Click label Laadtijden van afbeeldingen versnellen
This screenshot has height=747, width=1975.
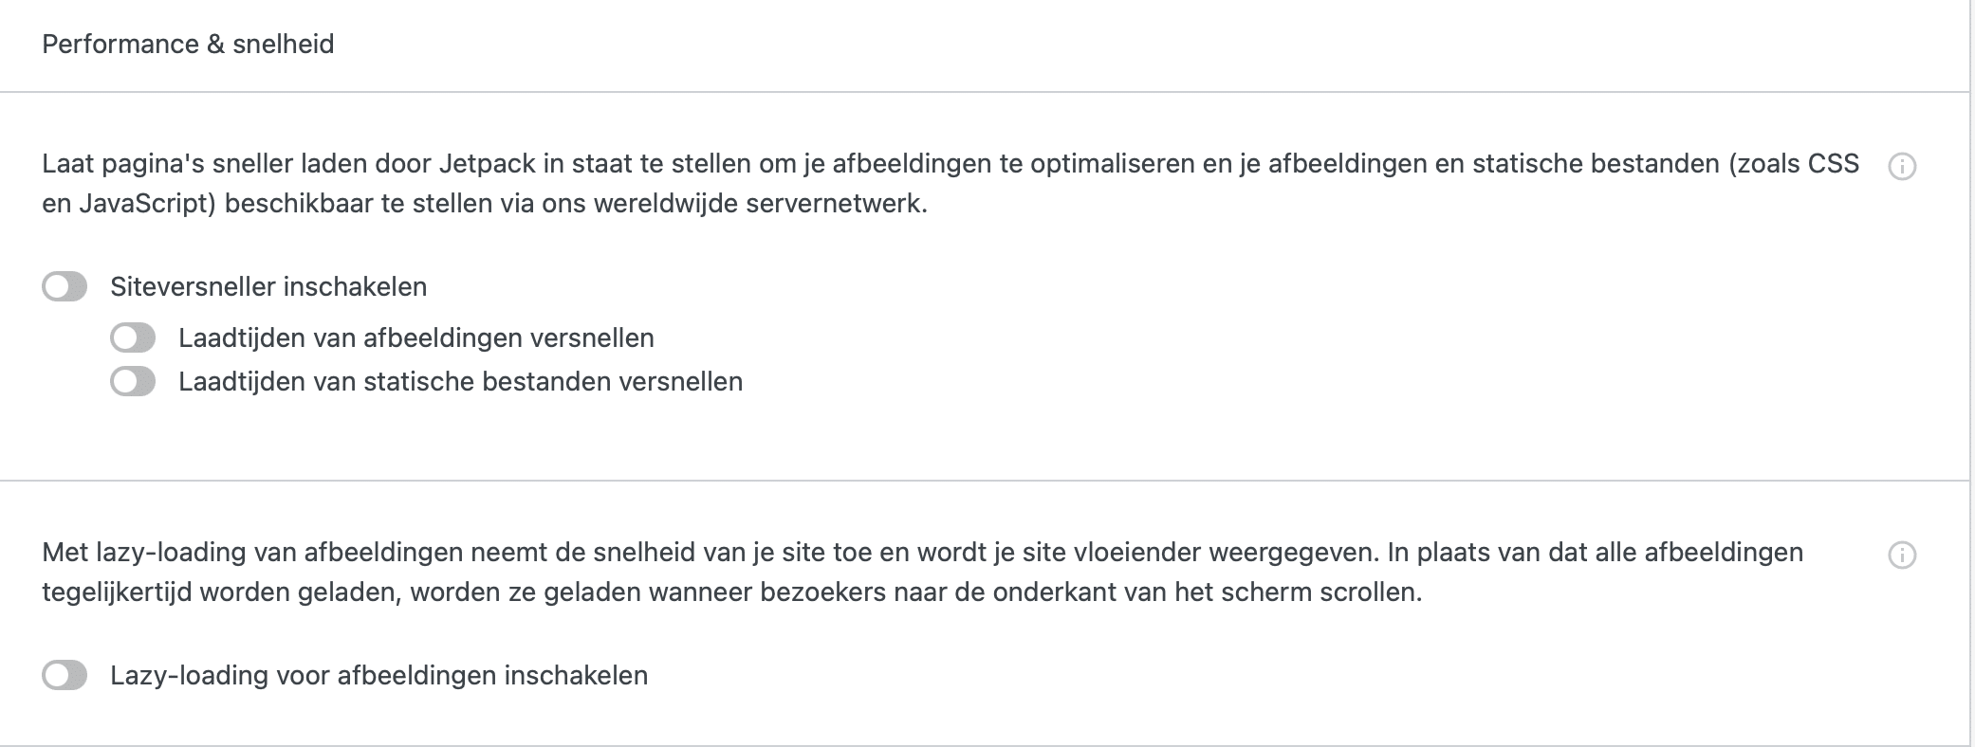416,337
